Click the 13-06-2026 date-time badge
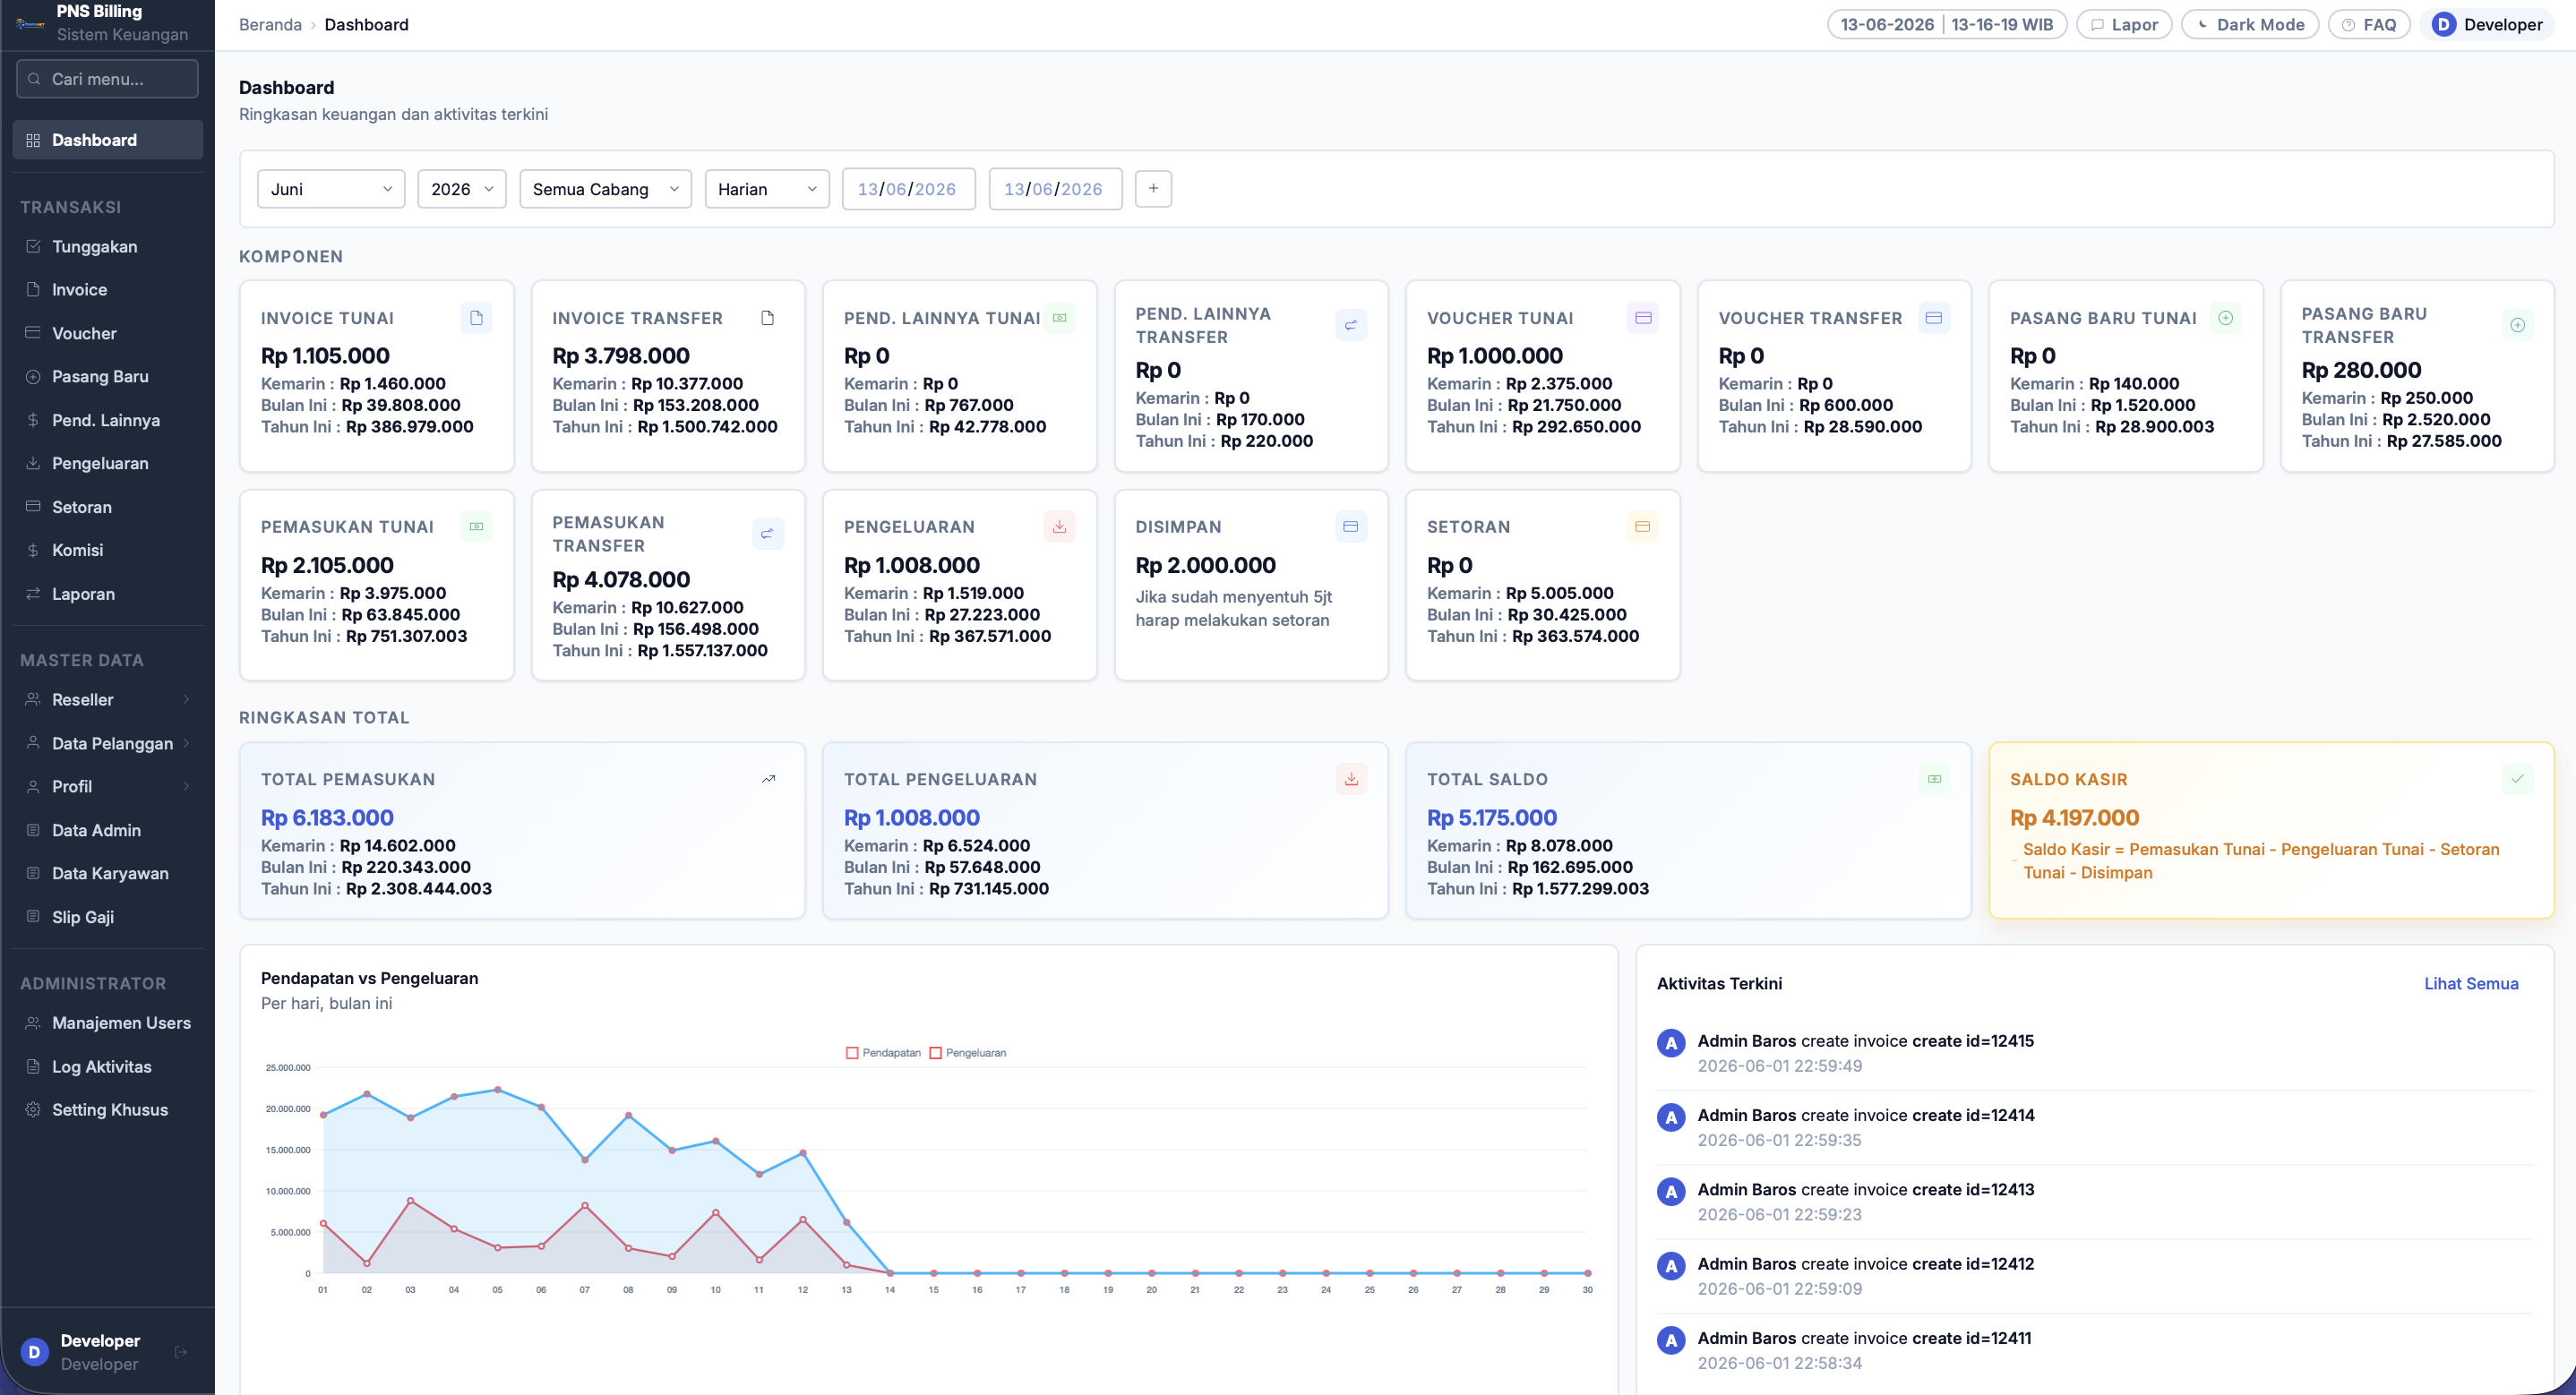The image size is (2576, 1395). 1946,25
